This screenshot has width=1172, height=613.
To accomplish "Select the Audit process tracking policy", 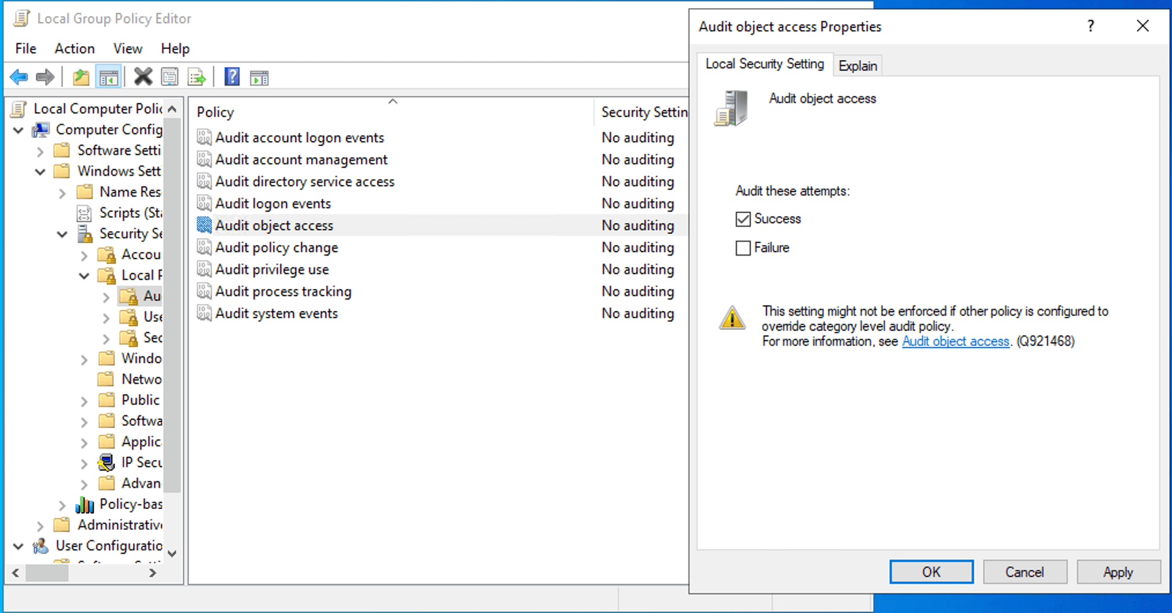I will pos(282,291).
